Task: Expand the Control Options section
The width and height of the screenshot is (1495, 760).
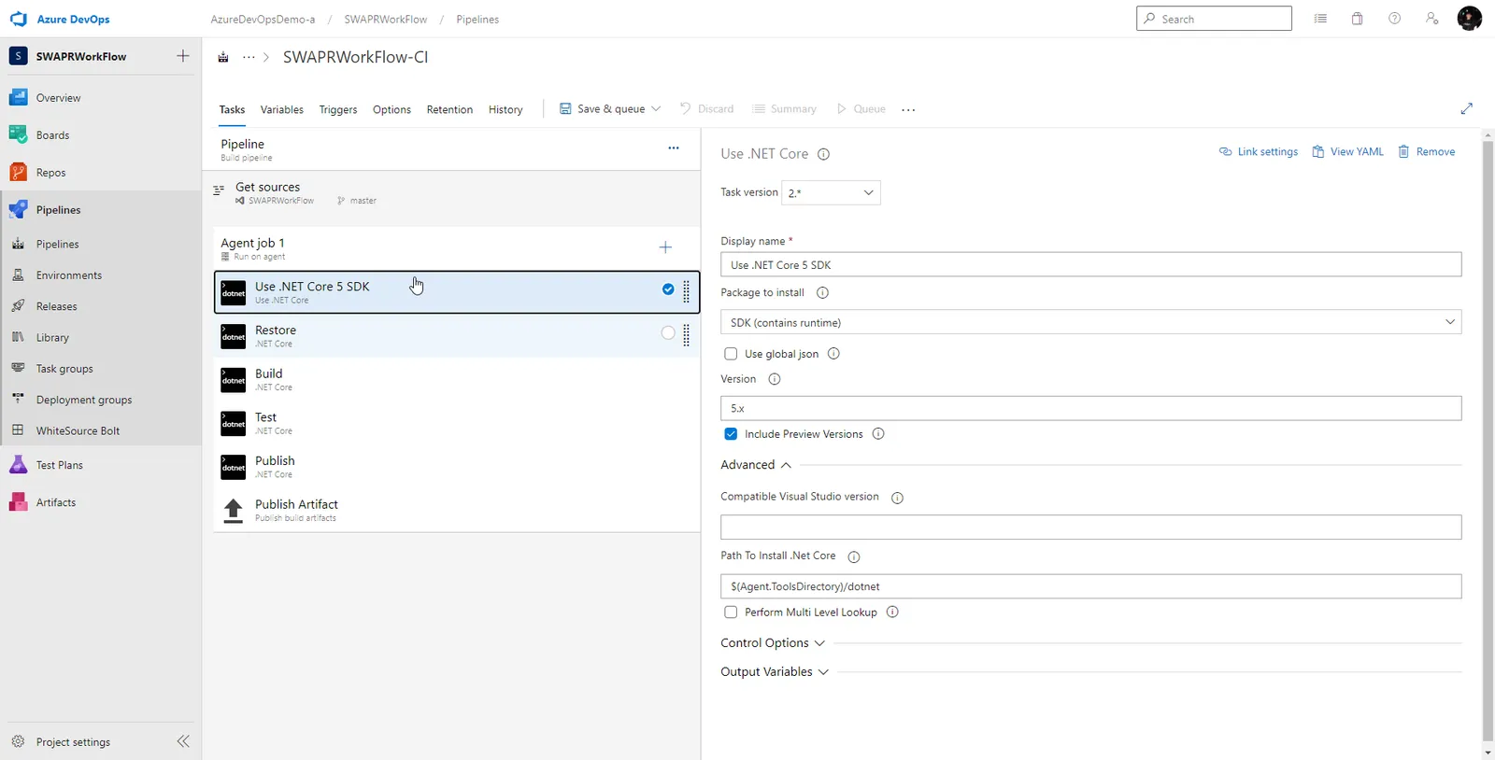Action: click(x=772, y=643)
